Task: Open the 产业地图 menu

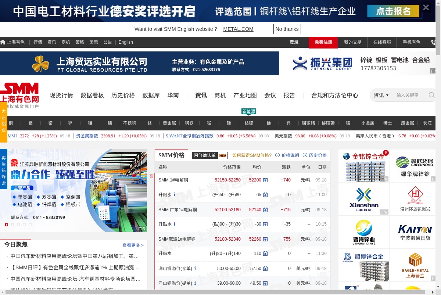Action: coord(245,95)
